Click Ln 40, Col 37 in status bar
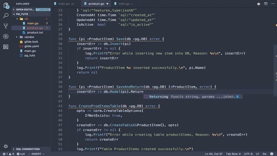The image size is (277, 156). (213, 154)
